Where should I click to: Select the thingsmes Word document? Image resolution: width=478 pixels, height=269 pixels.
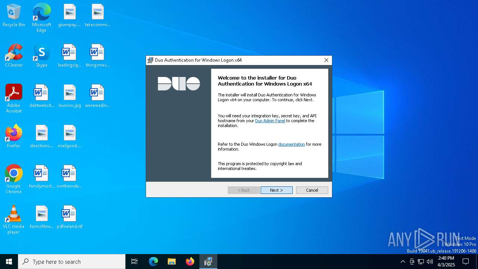point(97,56)
